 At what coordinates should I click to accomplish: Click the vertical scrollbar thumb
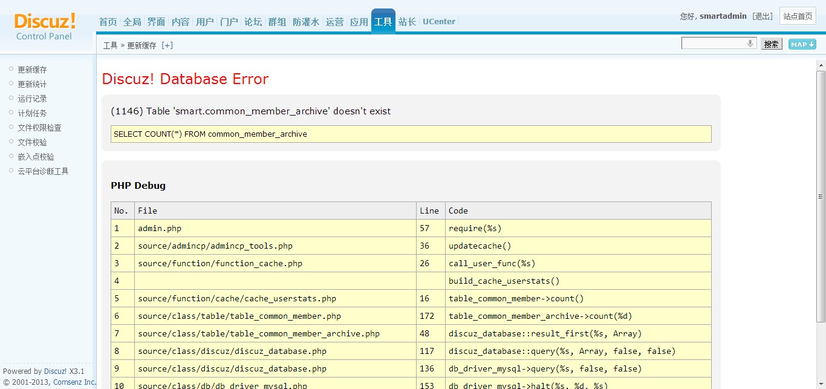coord(821,196)
